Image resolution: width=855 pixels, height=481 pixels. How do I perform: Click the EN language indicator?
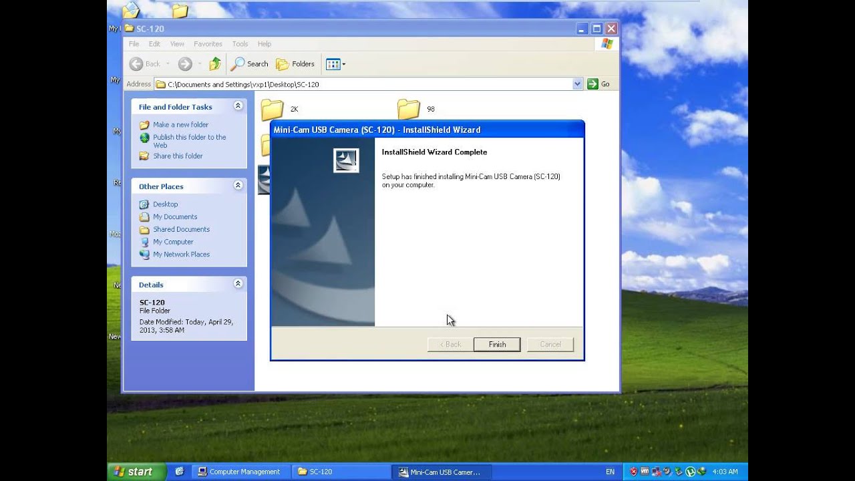click(610, 472)
